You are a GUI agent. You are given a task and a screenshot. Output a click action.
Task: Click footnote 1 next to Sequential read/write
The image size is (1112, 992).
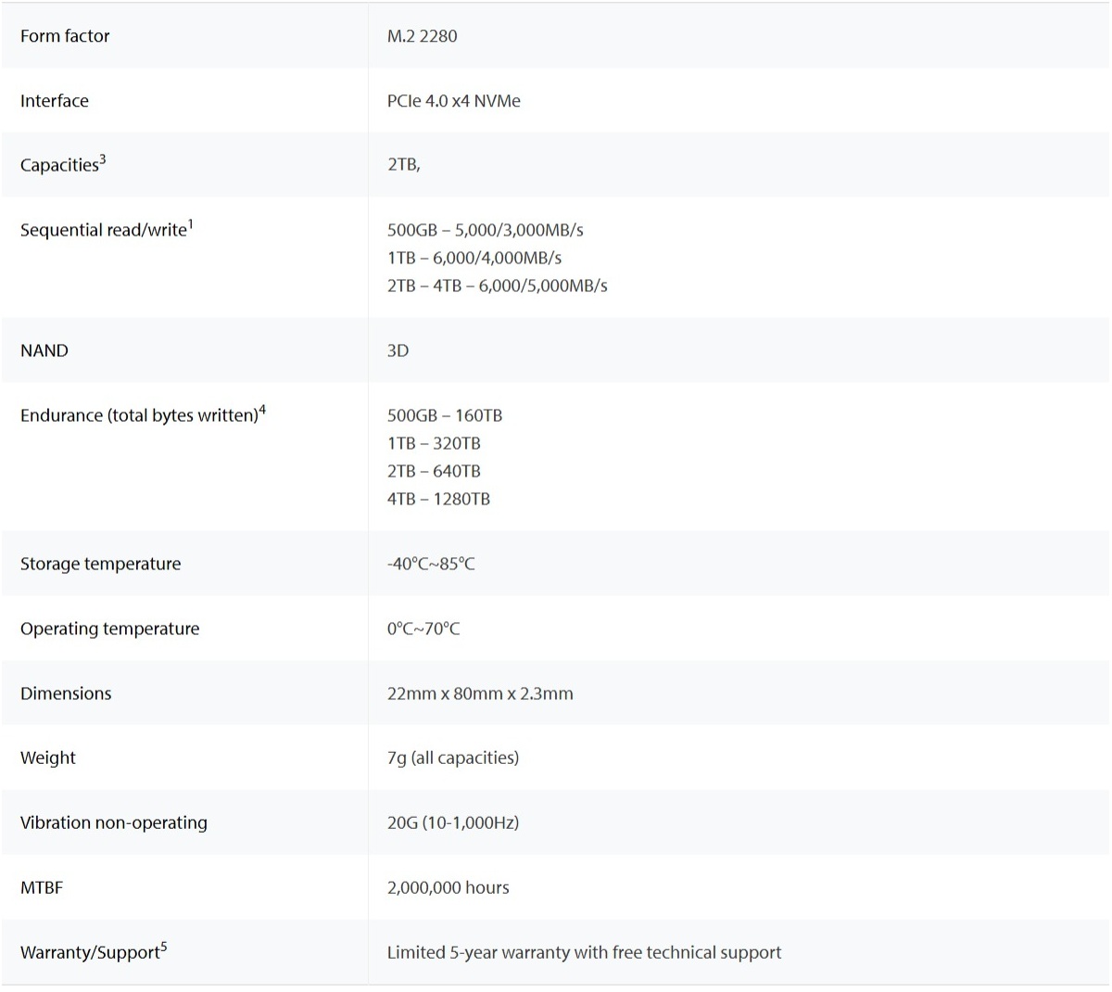point(190,224)
